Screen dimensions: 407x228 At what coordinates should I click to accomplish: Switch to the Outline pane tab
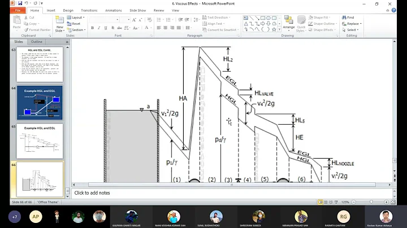coord(37,42)
